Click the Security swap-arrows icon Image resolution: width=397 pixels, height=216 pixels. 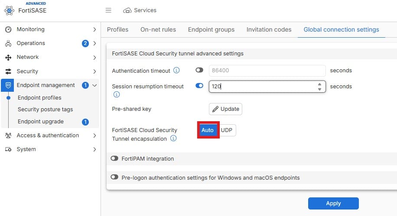coord(8,71)
